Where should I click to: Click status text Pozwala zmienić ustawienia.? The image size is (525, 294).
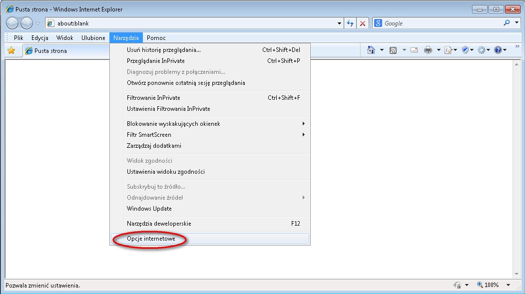click(42, 286)
